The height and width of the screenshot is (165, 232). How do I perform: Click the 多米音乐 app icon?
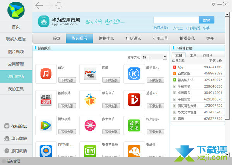pyautogui.click(x=90, y=125)
